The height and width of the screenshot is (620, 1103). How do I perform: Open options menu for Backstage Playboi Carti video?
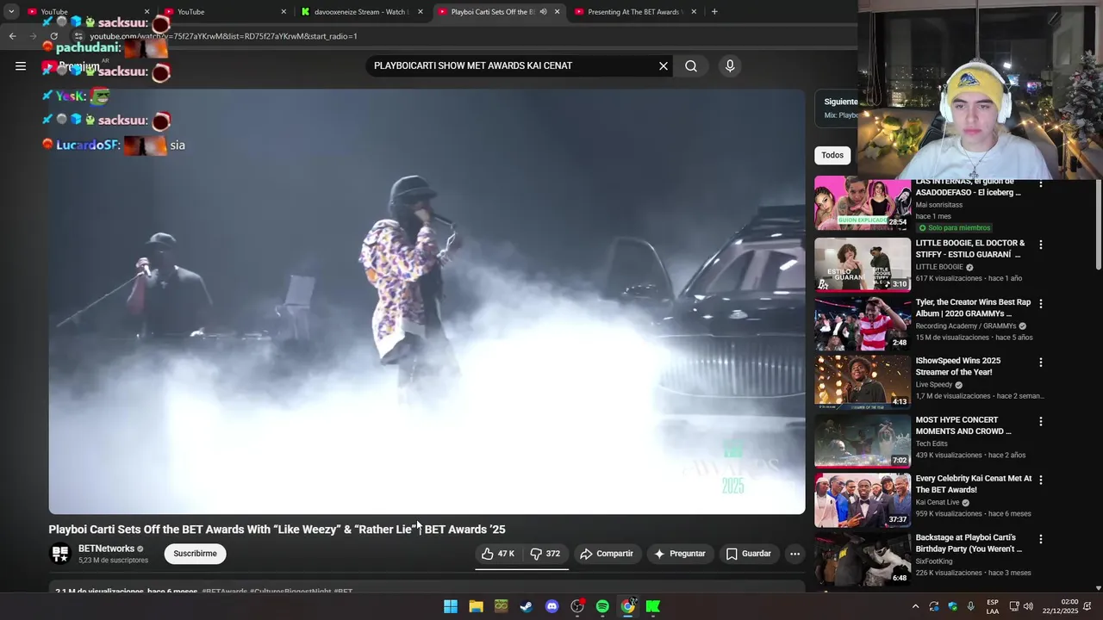pos(1041,539)
